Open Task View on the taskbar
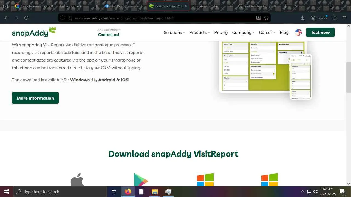This screenshot has width=351, height=197. [x=114, y=192]
